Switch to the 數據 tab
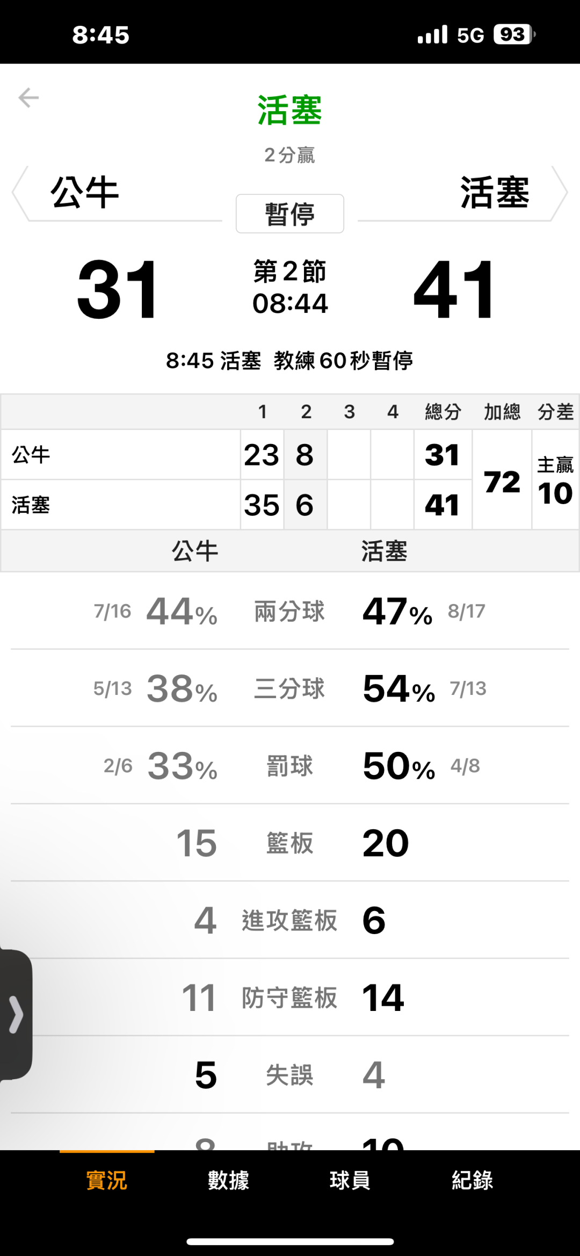The height and width of the screenshot is (1256, 580). point(229,1181)
